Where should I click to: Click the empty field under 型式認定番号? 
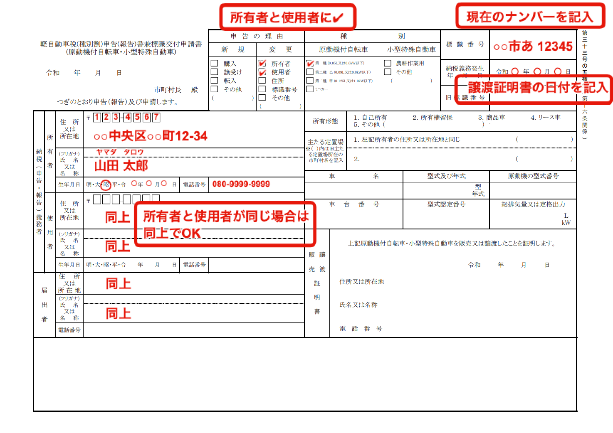[446, 219]
